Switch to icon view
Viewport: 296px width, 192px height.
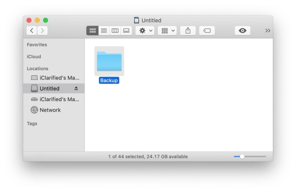click(92, 30)
